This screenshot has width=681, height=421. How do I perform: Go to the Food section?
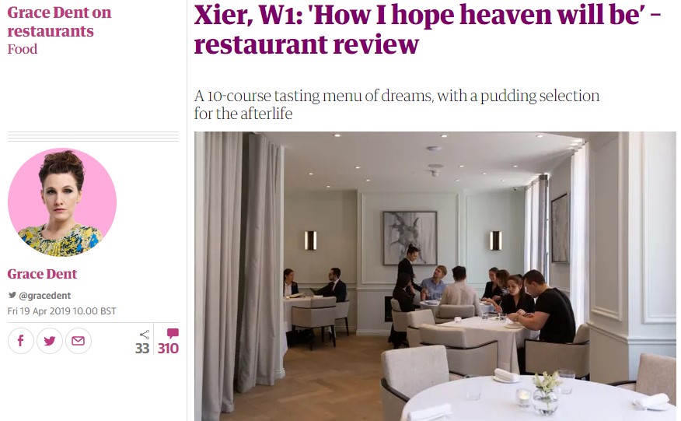(x=22, y=49)
